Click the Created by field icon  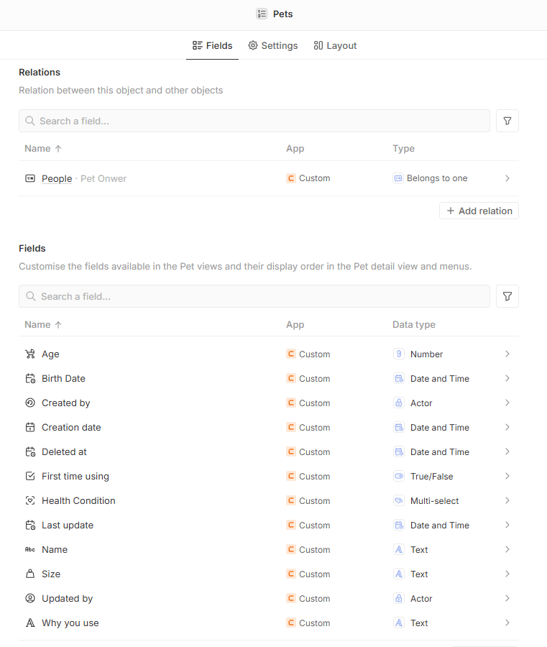[30, 403]
